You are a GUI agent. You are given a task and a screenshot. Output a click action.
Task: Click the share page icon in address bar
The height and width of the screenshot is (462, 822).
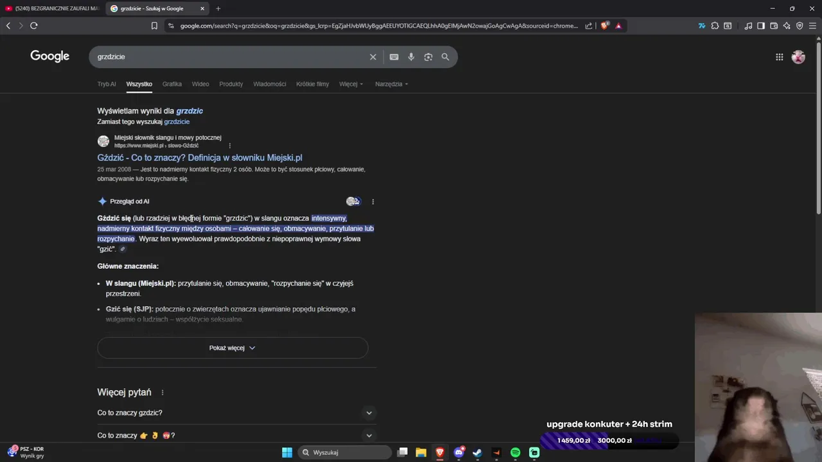(589, 26)
